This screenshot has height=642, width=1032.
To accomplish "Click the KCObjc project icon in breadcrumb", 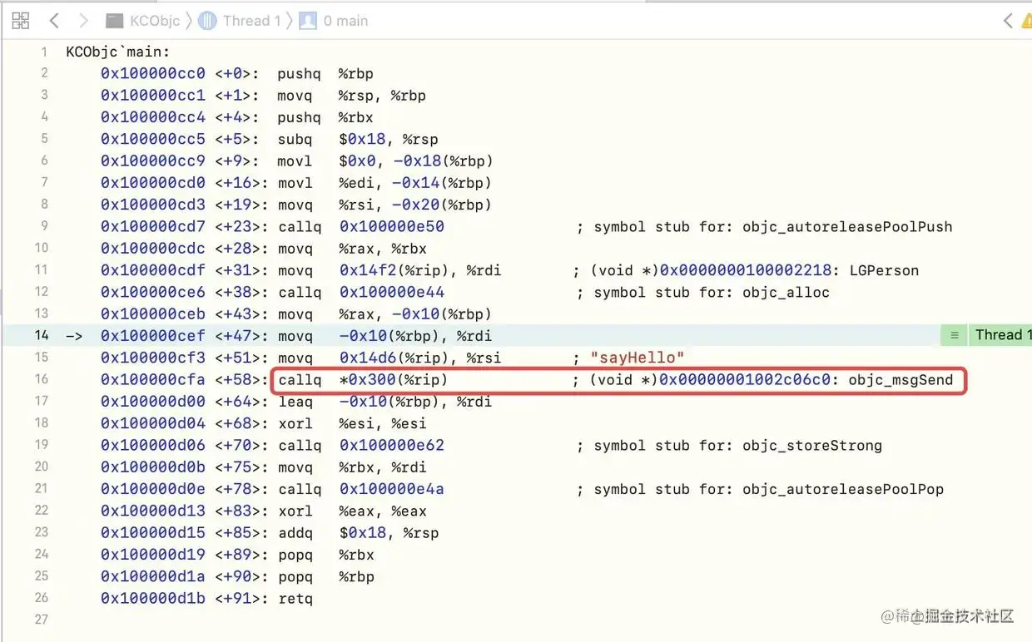I will click(x=117, y=21).
